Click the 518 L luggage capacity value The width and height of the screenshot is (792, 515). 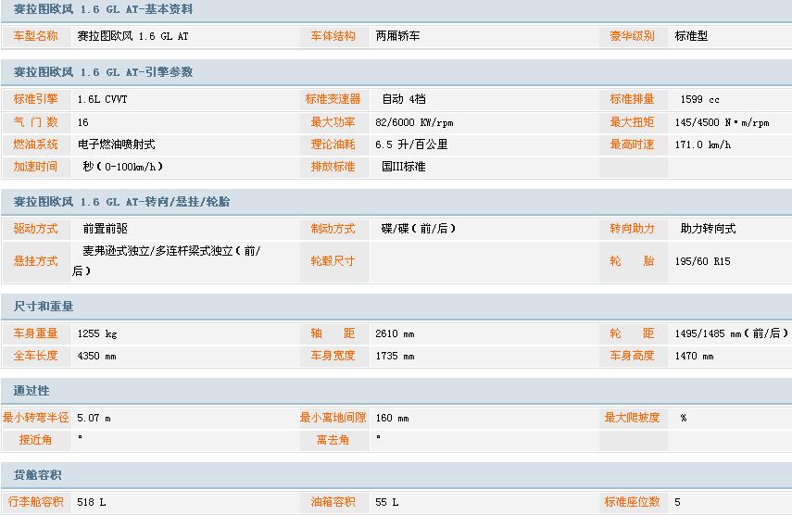point(92,502)
